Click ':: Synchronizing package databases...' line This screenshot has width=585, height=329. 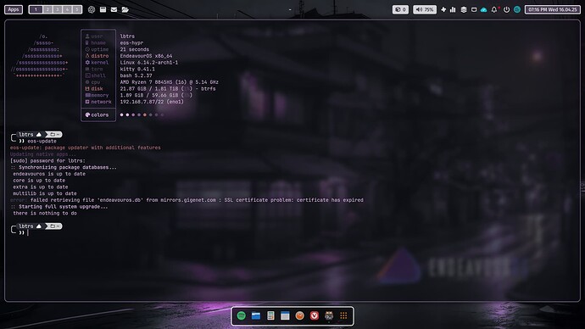pyautogui.click(x=64, y=167)
